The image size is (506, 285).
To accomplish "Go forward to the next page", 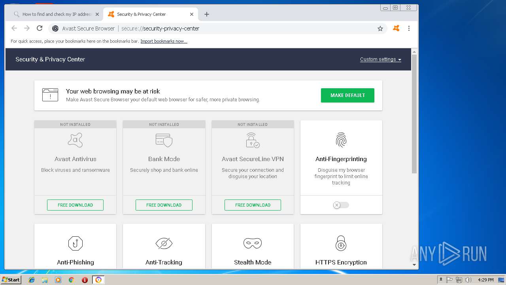I will [27, 28].
